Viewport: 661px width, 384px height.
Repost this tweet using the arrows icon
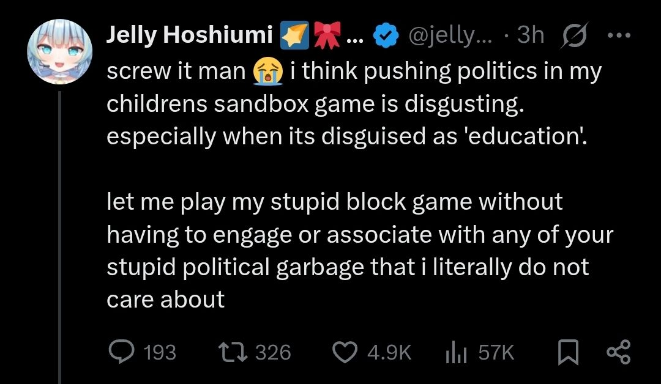pos(233,352)
